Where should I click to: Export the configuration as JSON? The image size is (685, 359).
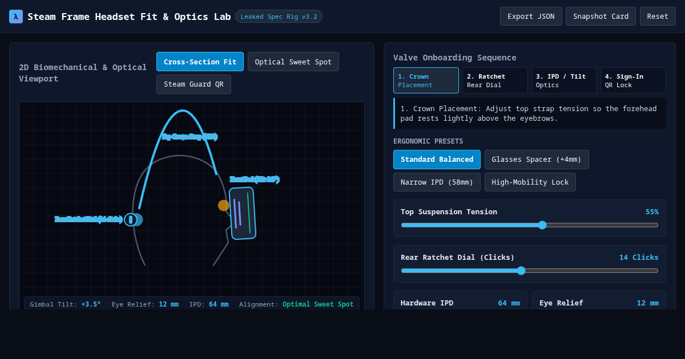tap(531, 17)
